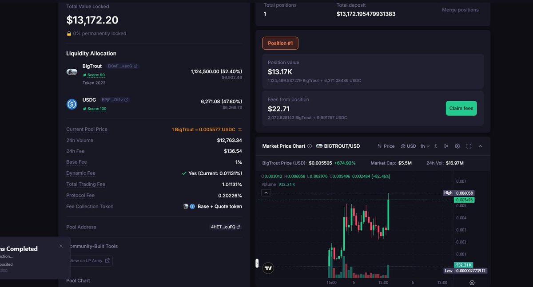Open chart settings gear icon
The width and height of the screenshot is (533, 287).
click(x=457, y=146)
